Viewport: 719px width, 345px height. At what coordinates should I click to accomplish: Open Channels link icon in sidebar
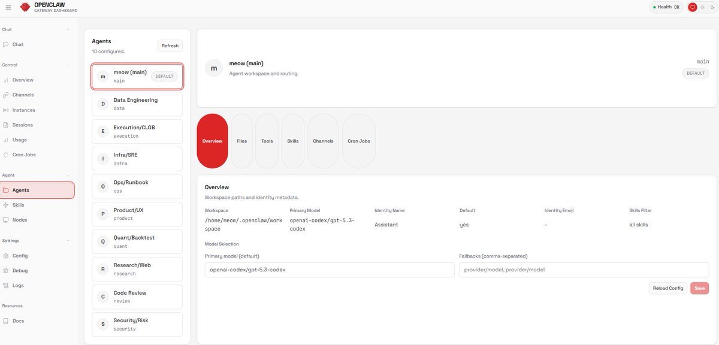(6, 95)
